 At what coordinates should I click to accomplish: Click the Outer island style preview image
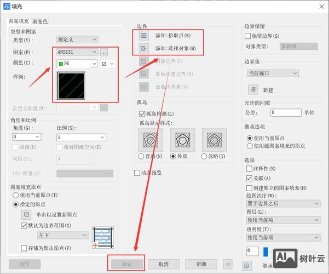click(x=182, y=140)
